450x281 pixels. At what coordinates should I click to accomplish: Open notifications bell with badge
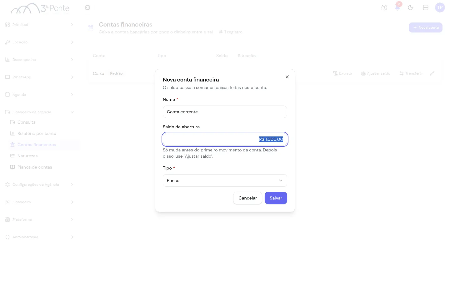(397, 7)
